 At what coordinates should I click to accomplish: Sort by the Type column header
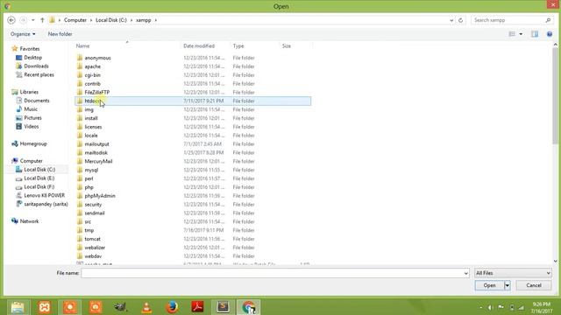pyautogui.click(x=238, y=46)
